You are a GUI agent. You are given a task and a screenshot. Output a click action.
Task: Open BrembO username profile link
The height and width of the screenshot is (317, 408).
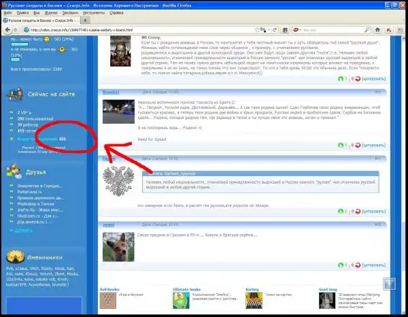[x=111, y=91]
